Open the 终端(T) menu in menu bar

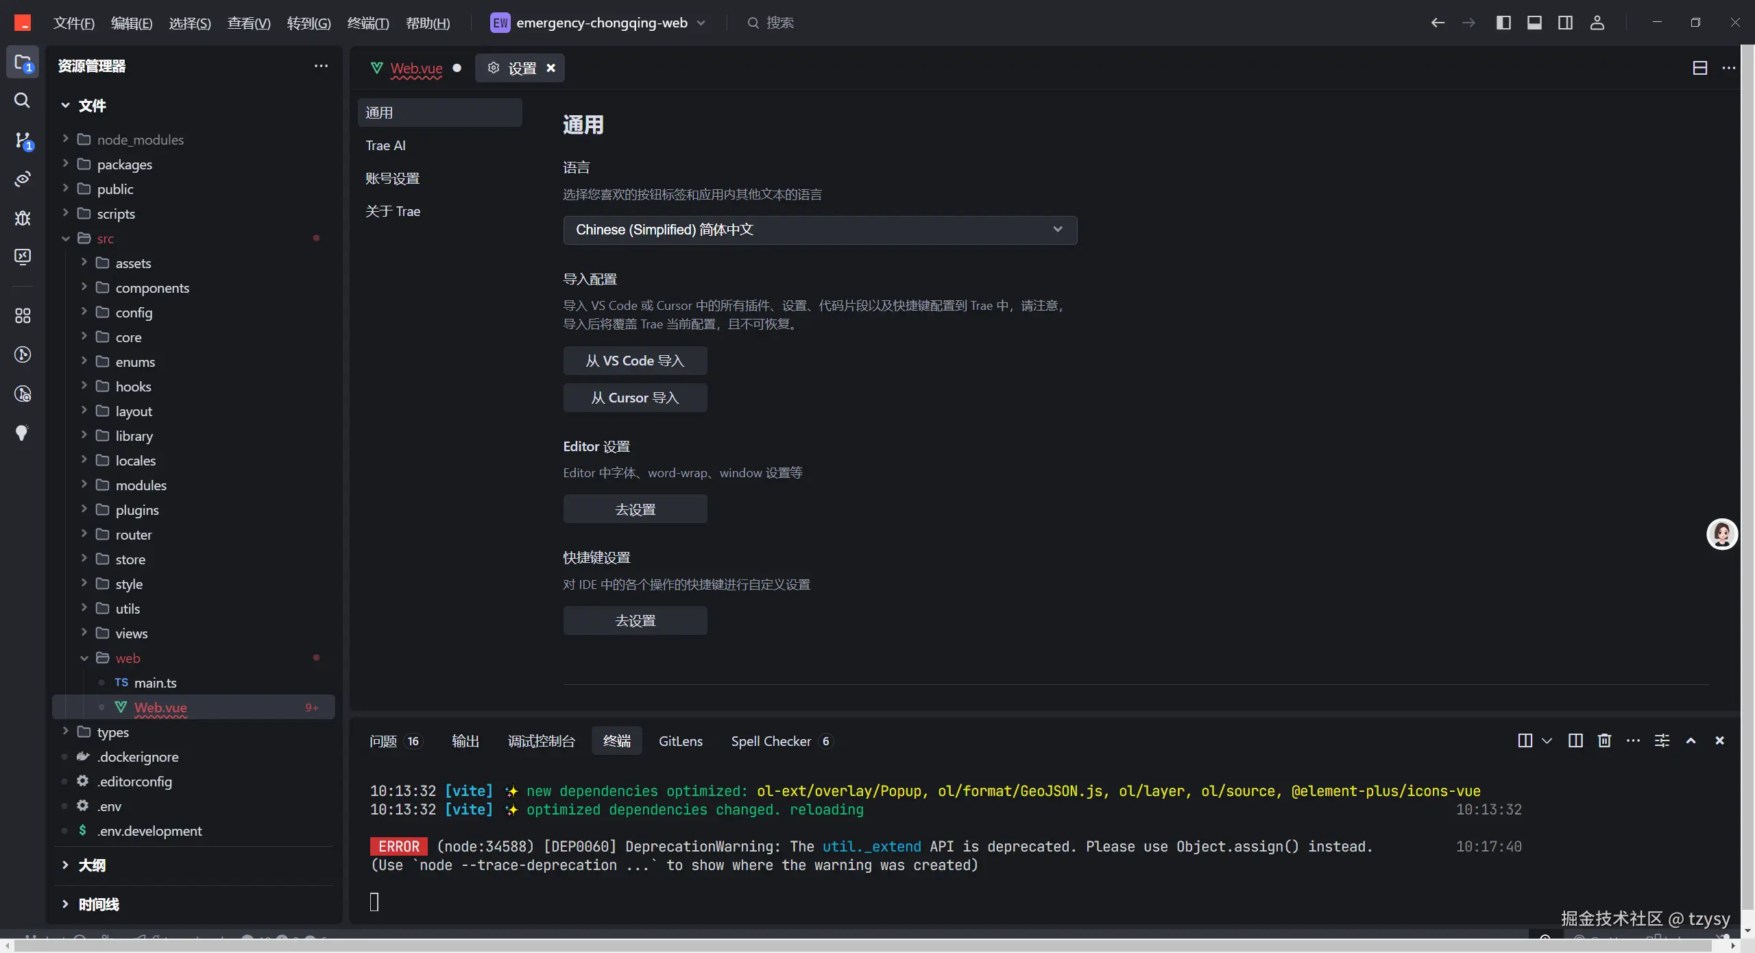click(367, 23)
